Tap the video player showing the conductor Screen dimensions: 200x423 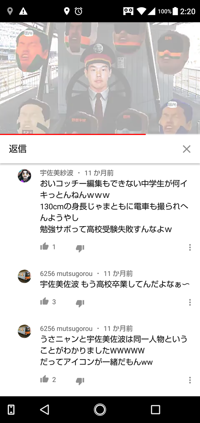click(x=100, y=78)
